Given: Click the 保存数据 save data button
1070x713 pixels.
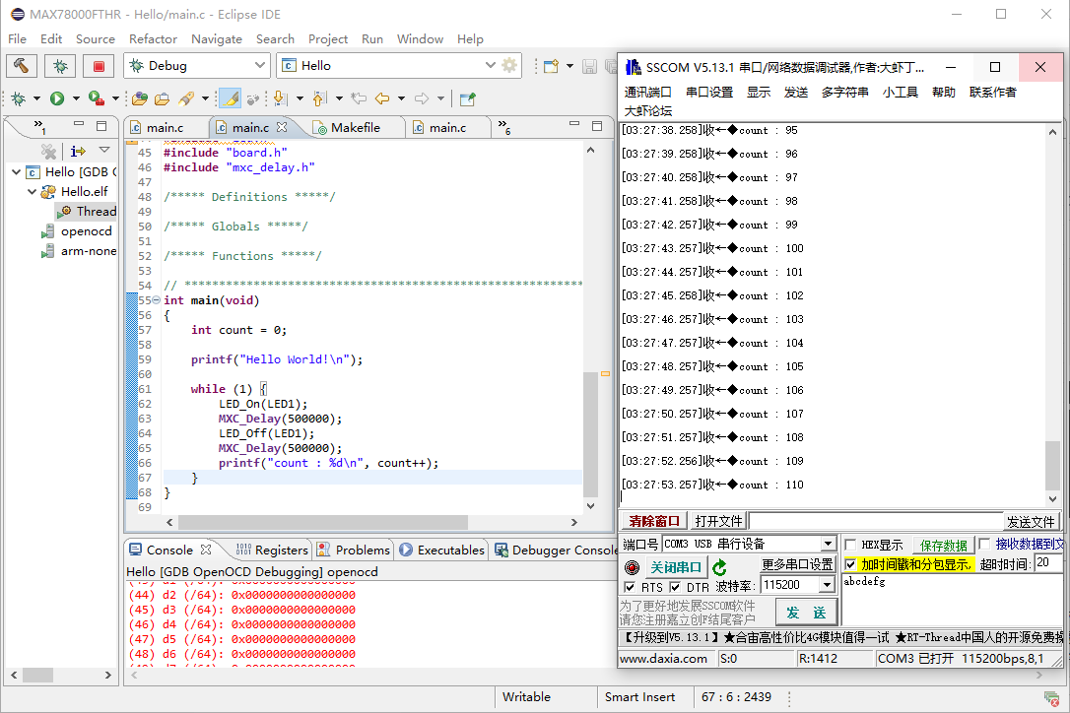Looking at the screenshot, I should click(943, 546).
